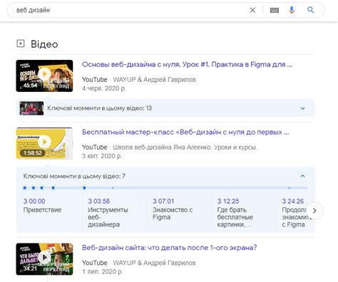Open 'Веб-дизайн сайта: что делать после 1-ого экрана?'
This screenshot has height=282, width=338.
click(x=170, y=248)
